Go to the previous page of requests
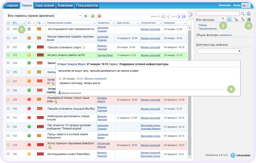 click(168, 16)
